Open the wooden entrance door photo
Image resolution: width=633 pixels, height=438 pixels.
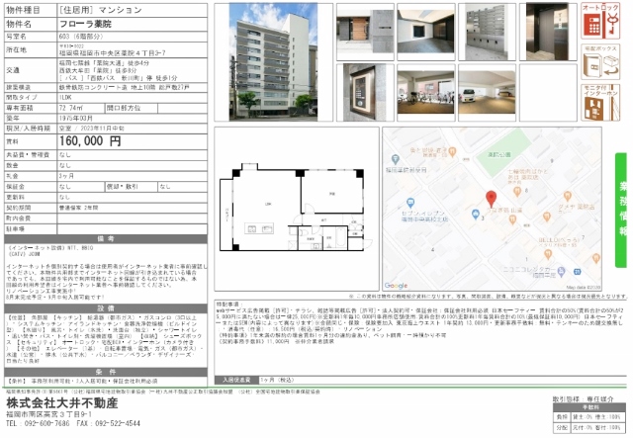click(365, 32)
